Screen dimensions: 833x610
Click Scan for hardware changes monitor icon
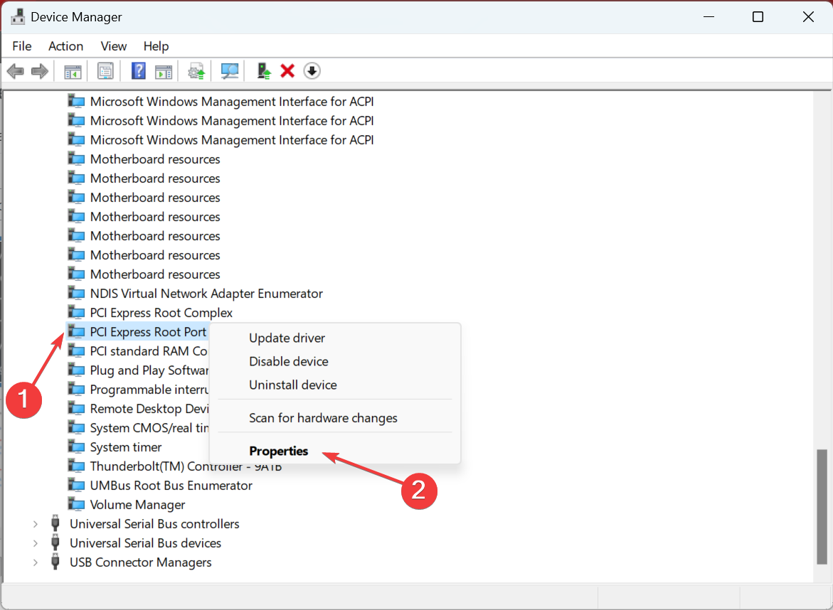coord(230,71)
